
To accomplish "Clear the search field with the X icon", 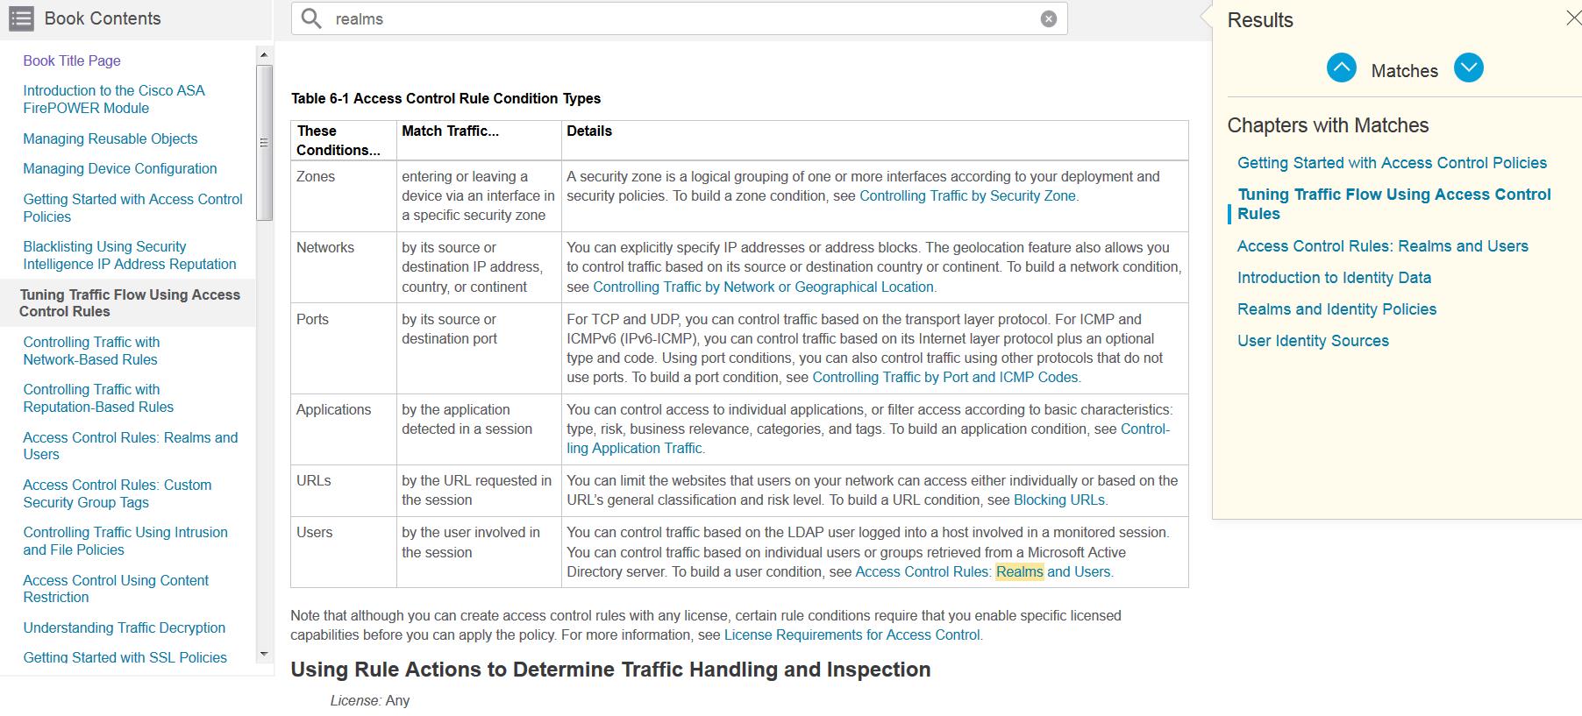I will (1048, 19).
